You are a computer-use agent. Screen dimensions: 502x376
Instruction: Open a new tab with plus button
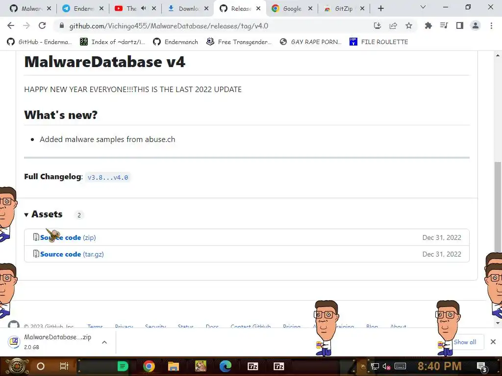pos(380,9)
